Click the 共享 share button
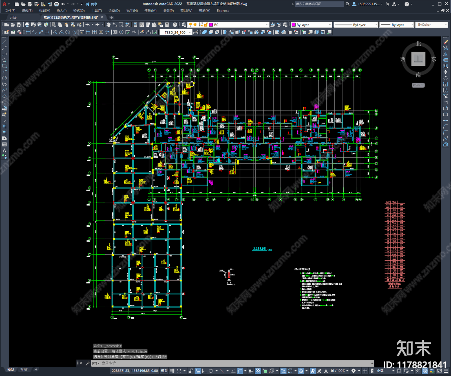The height and width of the screenshot is (376, 451). pyautogui.click(x=91, y=4)
